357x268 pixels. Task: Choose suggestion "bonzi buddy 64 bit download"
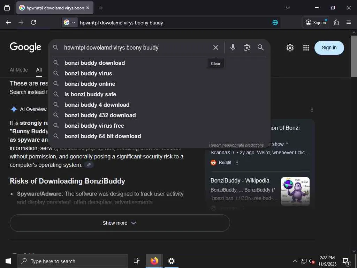(159, 136)
